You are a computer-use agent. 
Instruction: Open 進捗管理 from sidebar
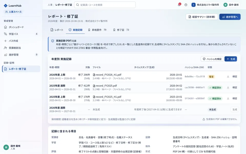pos(21,55)
